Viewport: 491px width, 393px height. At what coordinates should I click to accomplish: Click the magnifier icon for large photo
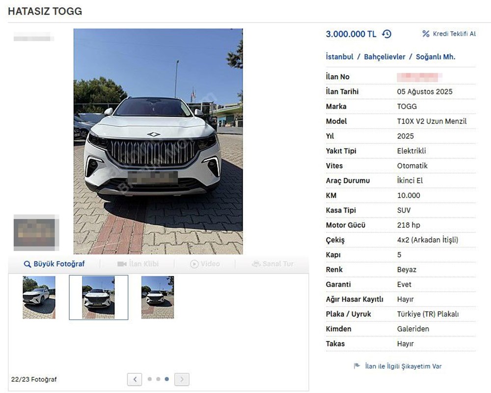coord(27,264)
